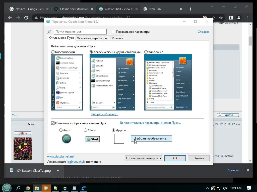Open the Справка help link
The width and height of the screenshot is (257, 192).
(x=203, y=32)
